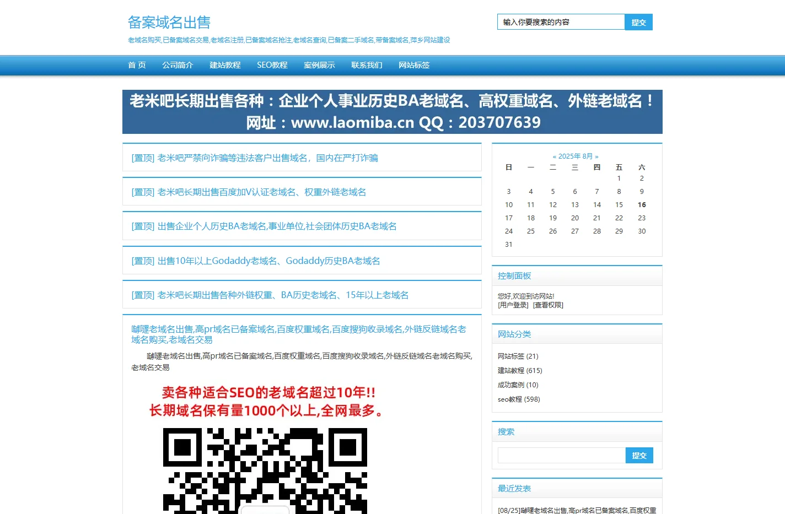
Task: Open 建站教程 in navigation bar
Action: (x=225, y=65)
